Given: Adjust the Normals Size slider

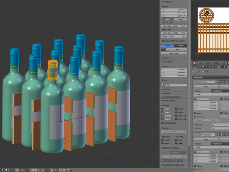Looking at the screenshot, I should [178, 131].
